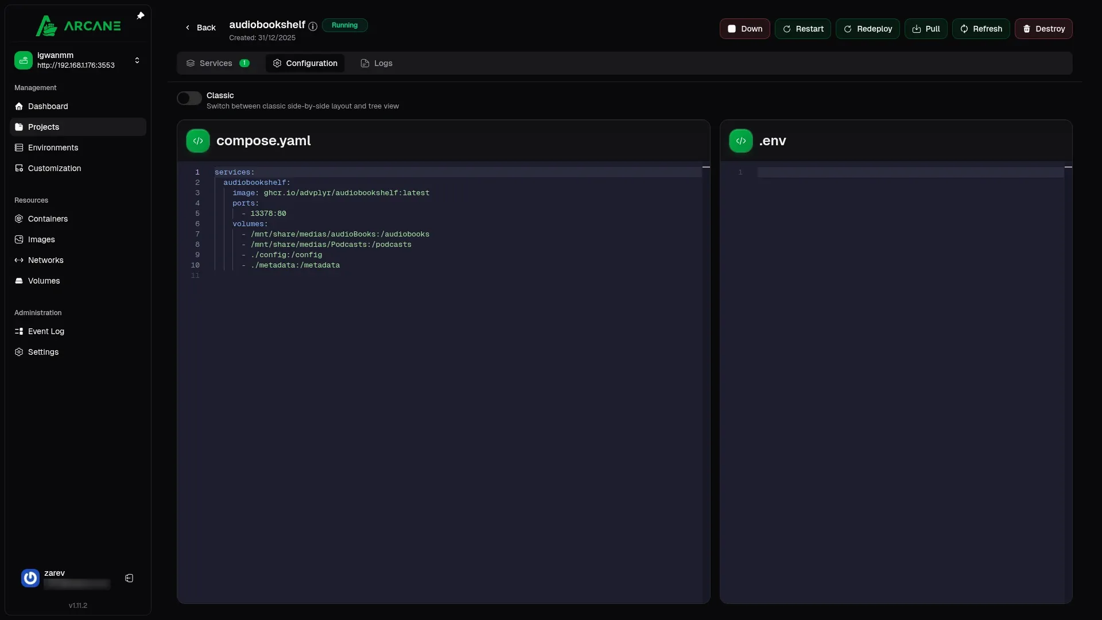Expand the igwanmm environment switcher
This screenshot has width=1102, height=620.
pos(137,60)
